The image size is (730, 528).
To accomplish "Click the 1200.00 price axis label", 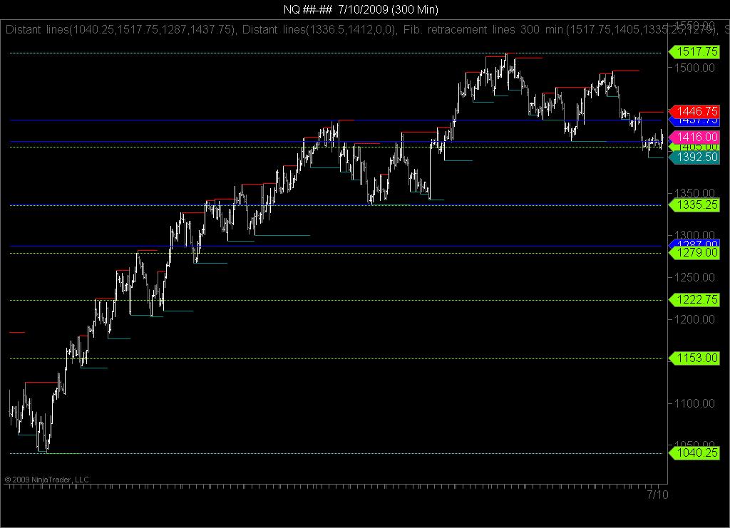I will [694, 319].
